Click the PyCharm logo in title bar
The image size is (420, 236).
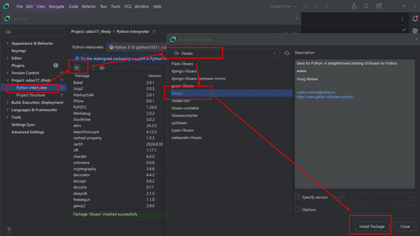[6, 6]
